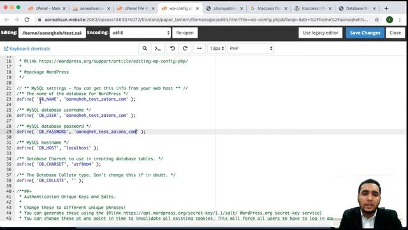This screenshot has height=230, width=408.
Task: Close the wp-config.php tab
Action: coord(198,8)
